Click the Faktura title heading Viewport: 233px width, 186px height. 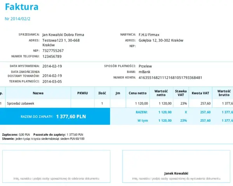[22, 7]
